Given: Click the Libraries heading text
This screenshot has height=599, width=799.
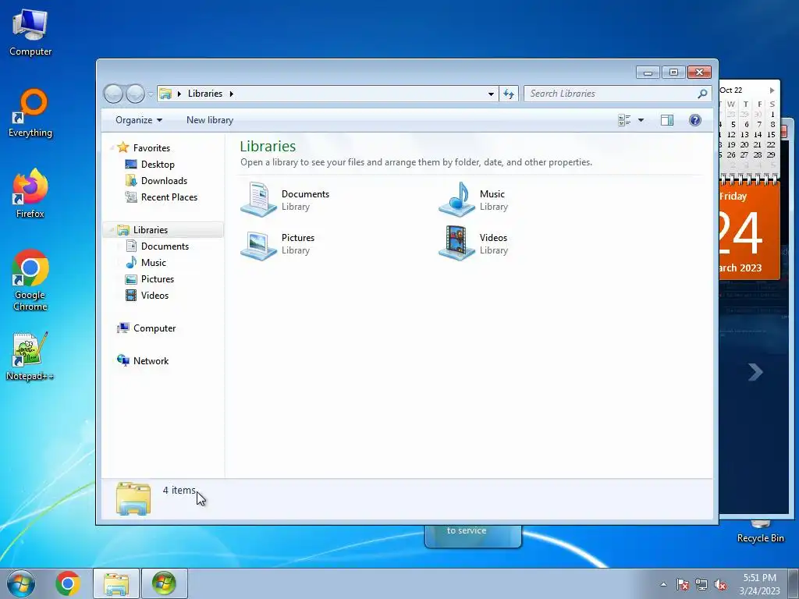Looking at the screenshot, I should (268, 146).
